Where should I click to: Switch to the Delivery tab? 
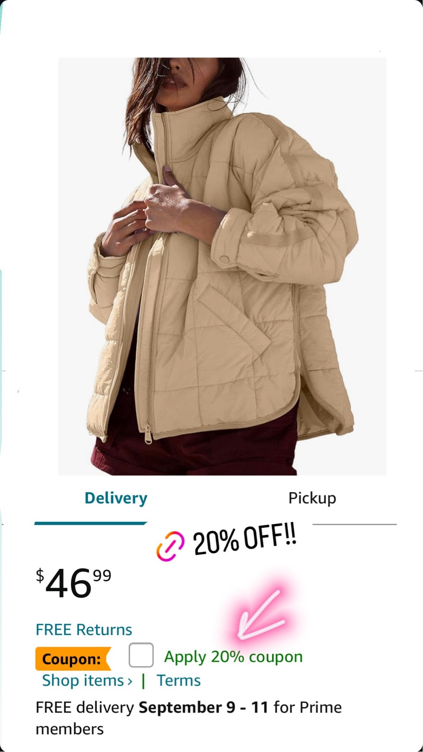point(116,498)
